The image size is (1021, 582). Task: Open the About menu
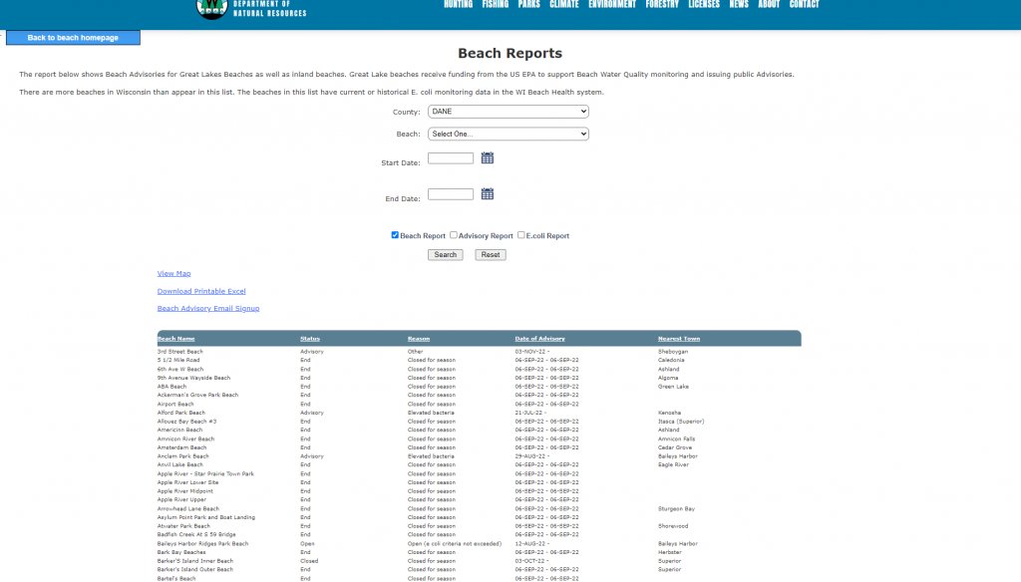pos(769,5)
